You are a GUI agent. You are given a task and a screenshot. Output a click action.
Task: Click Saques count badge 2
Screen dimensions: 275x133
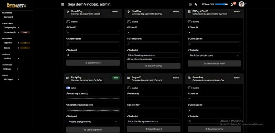[x=25, y=48]
